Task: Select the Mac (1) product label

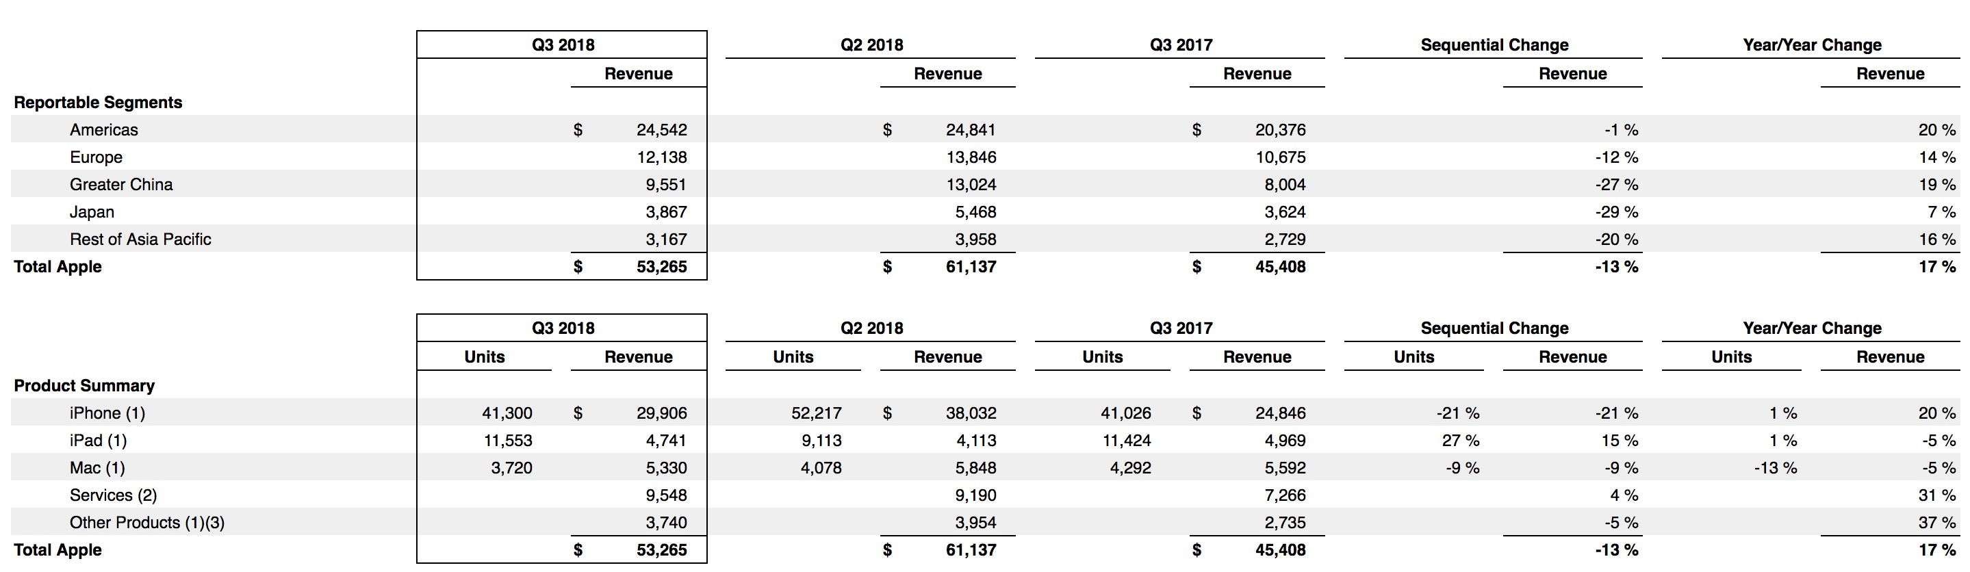Action: coord(97,468)
